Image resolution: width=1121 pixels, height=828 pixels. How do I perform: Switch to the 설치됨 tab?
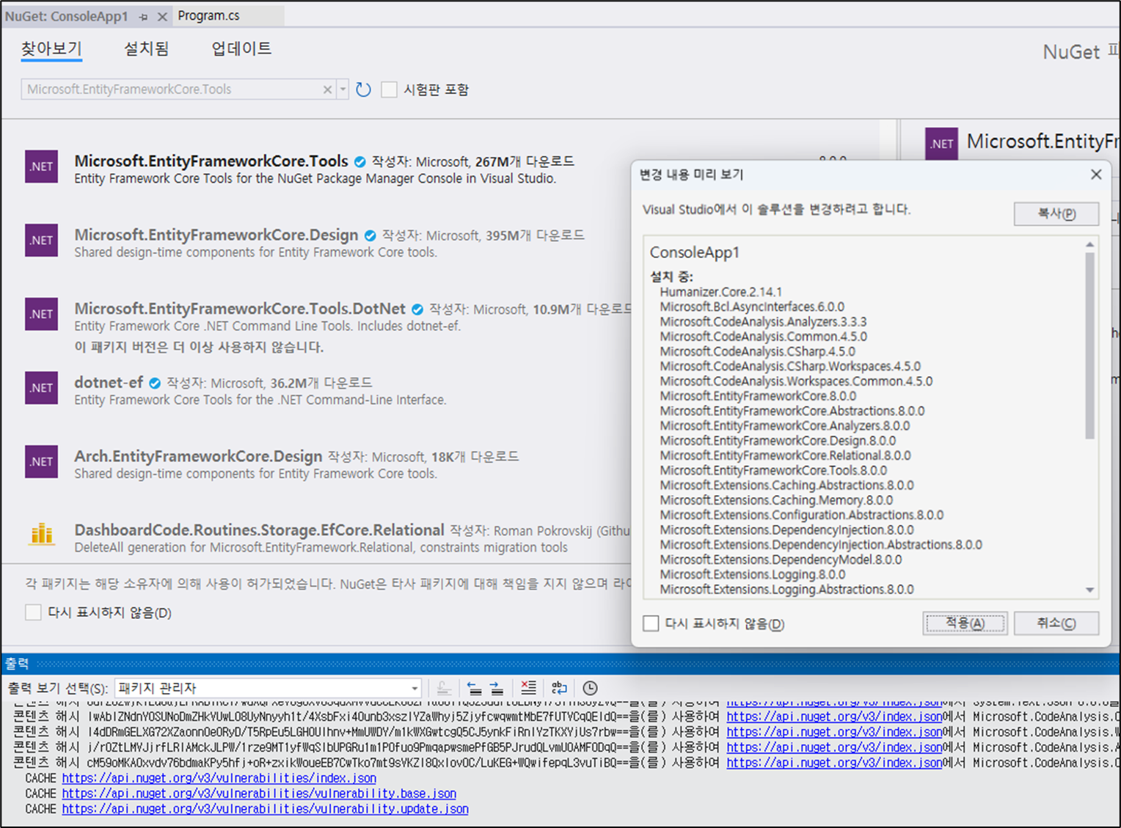click(147, 48)
